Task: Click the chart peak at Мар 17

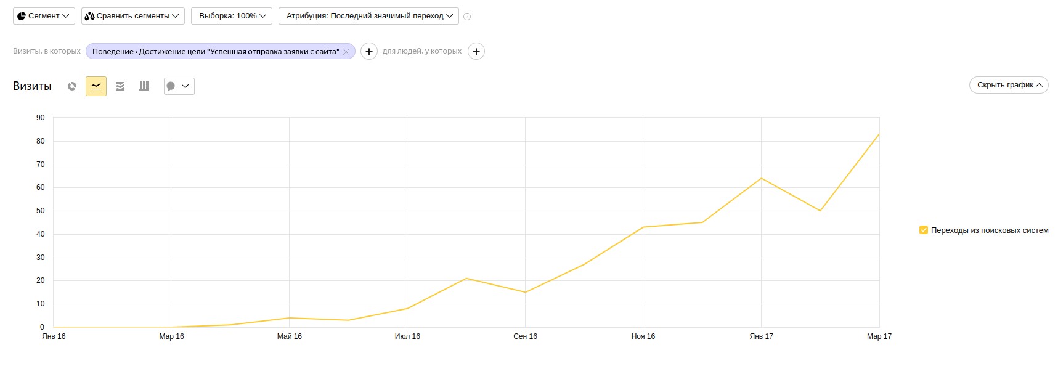Action: [879, 134]
